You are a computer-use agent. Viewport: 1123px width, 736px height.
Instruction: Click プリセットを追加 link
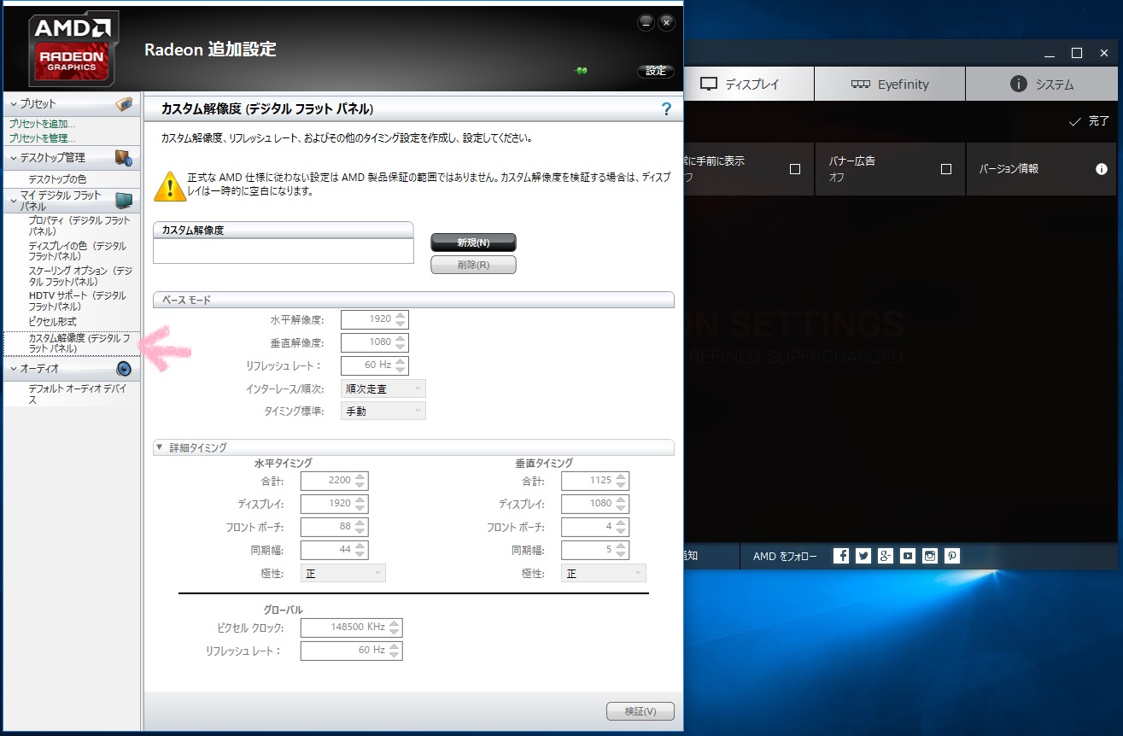[x=43, y=125]
